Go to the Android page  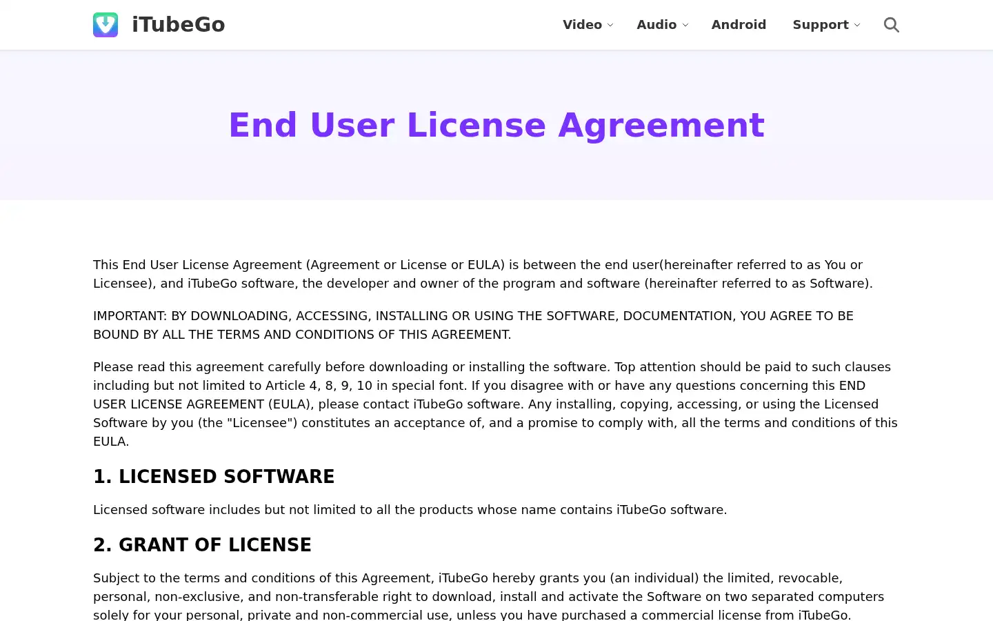pyautogui.click(x=739, y=25)
